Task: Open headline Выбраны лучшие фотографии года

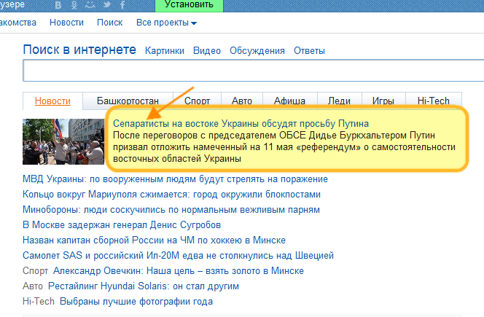Action: tap(136, 301)
